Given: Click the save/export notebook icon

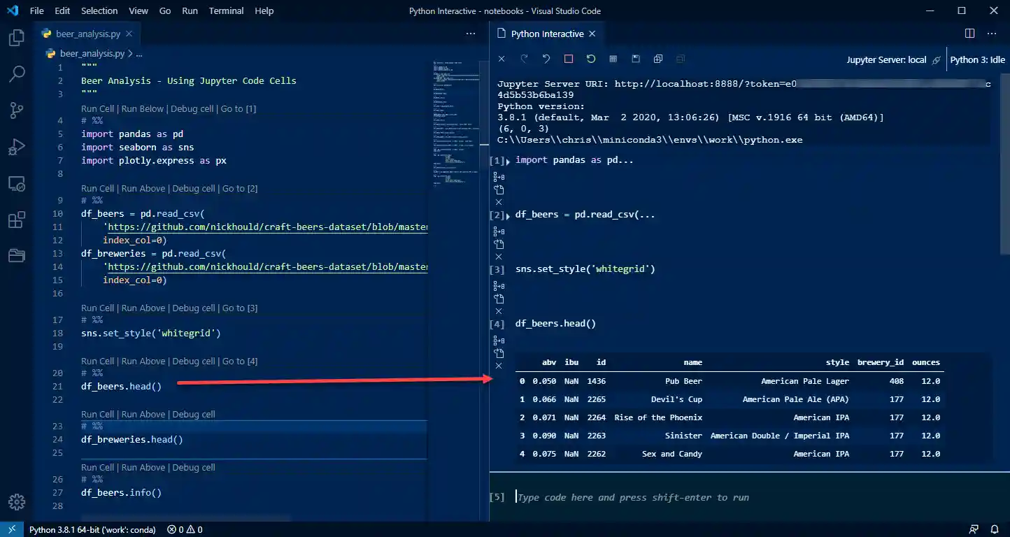Looking at the screenshot, I should point(635,59).
